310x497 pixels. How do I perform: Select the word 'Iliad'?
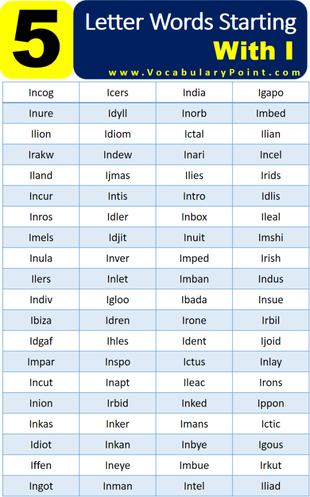271,486
